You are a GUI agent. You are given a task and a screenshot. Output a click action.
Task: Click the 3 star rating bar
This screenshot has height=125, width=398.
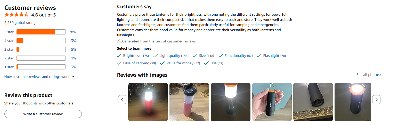41,49
